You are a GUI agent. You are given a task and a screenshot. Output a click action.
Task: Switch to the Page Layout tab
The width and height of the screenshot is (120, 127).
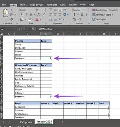pyautogui.click(x=37, y=5)
